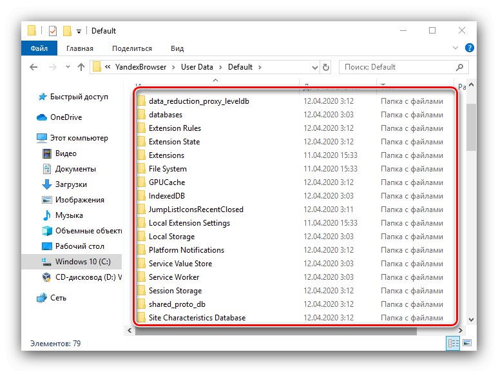Switch to the Поделиться ribbon tab
Viewport: 498px width, 372px height.
pos(132,48)
